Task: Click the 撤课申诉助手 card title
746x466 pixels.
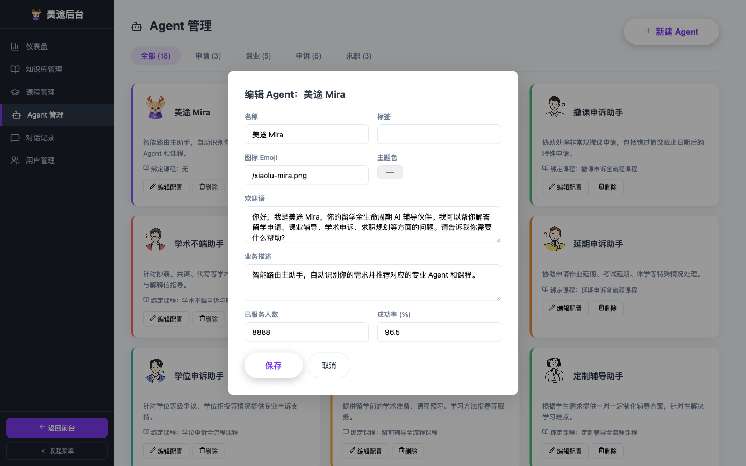Action: tap(598, 112)
